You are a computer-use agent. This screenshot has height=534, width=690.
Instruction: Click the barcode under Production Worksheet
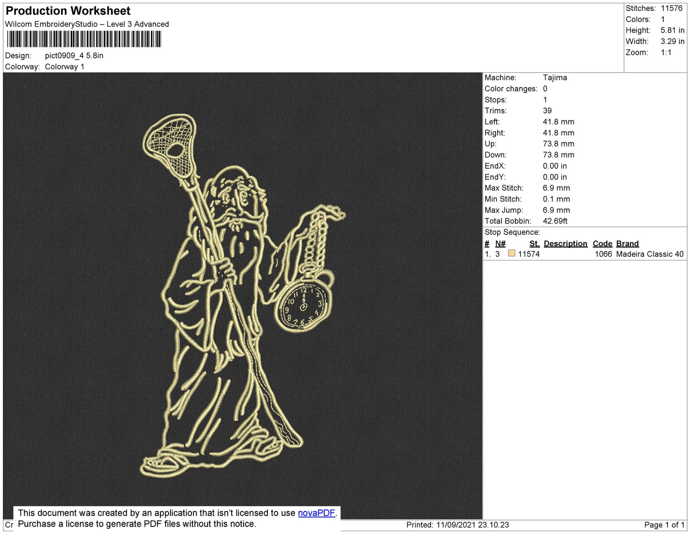84,39
